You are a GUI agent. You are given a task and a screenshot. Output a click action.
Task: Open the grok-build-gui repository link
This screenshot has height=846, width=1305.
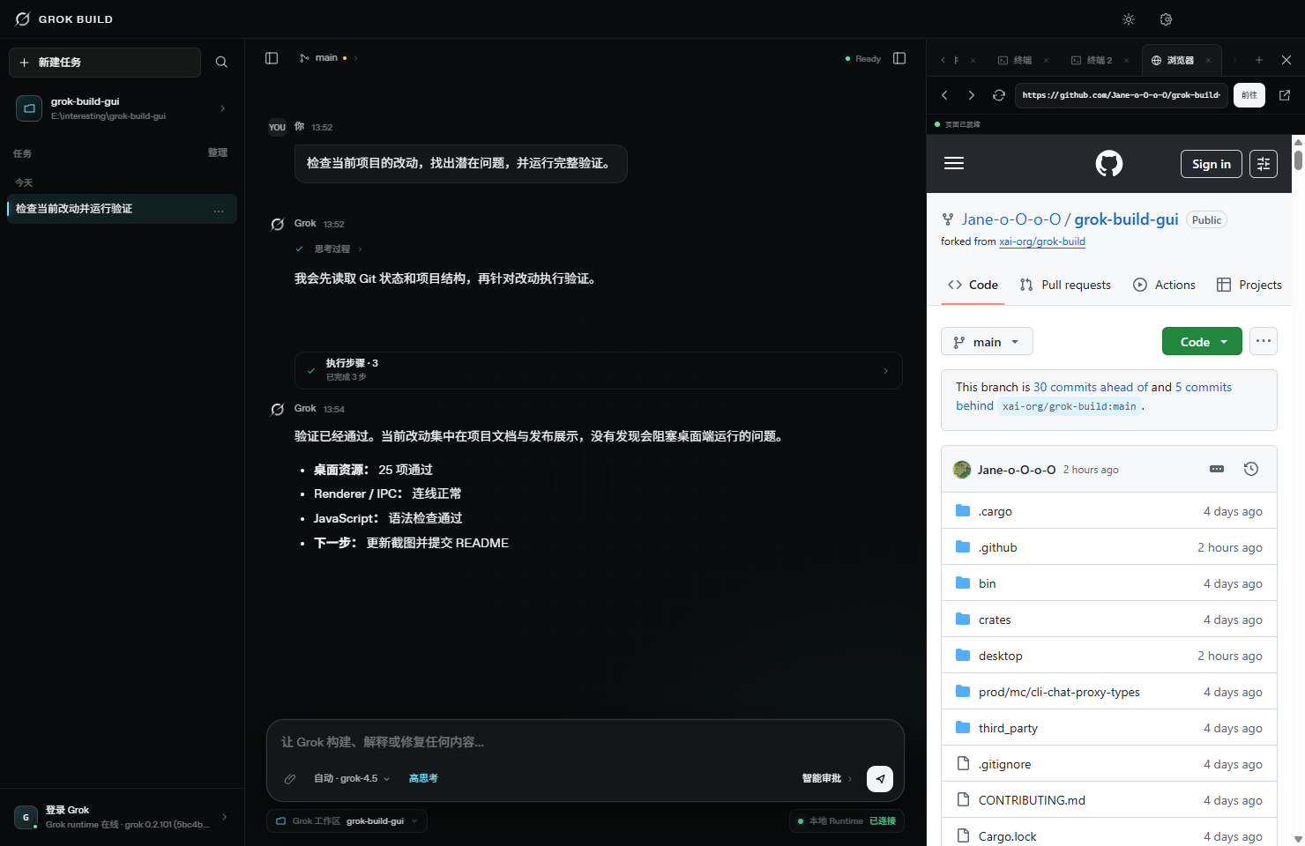[1126, 219]
